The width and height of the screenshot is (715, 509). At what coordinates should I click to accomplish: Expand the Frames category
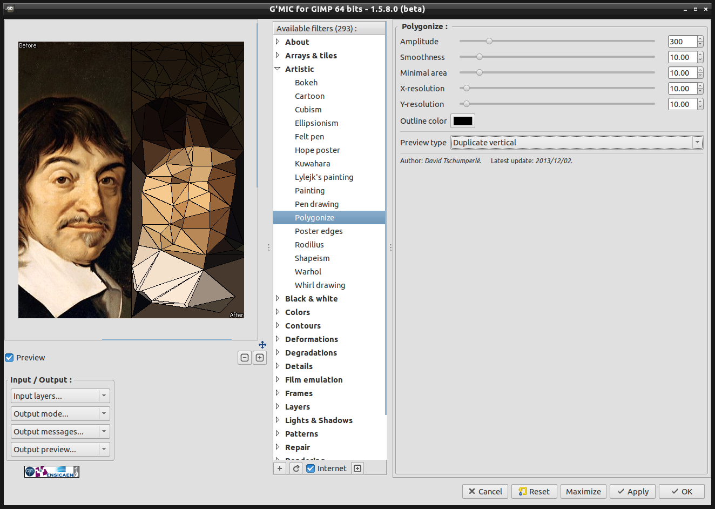tap(278, 393)
